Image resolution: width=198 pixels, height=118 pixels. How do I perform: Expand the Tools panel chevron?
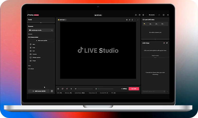click(x=41, y=23)
